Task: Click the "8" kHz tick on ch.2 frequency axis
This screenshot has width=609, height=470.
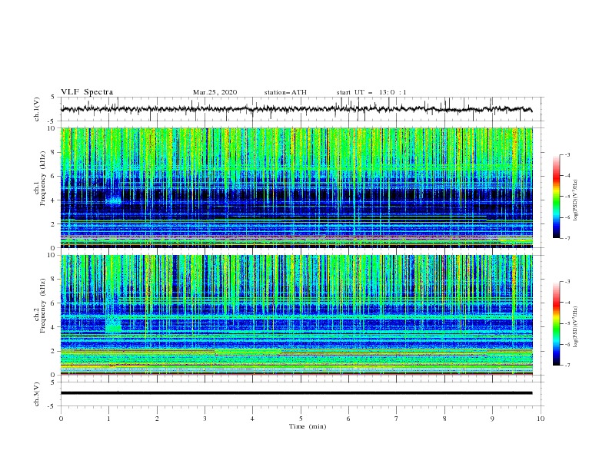Action: (x=54, y=280)
